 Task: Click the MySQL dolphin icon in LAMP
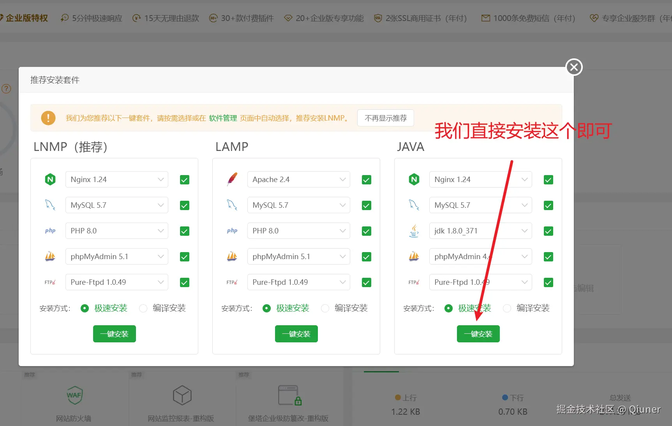232,205
